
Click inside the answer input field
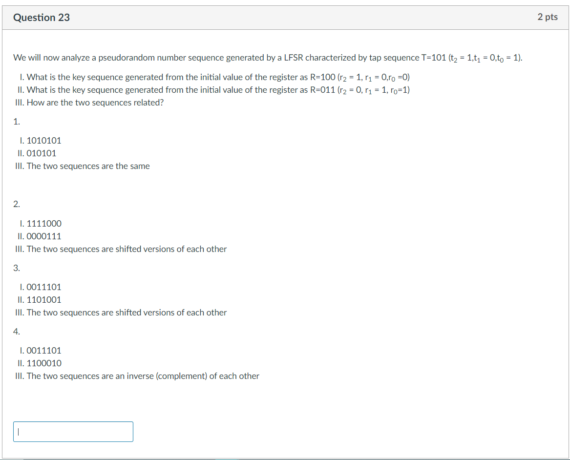click(x=72, y=431)
